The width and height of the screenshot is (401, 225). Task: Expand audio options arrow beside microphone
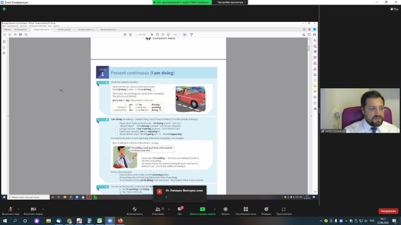(19, 209)
